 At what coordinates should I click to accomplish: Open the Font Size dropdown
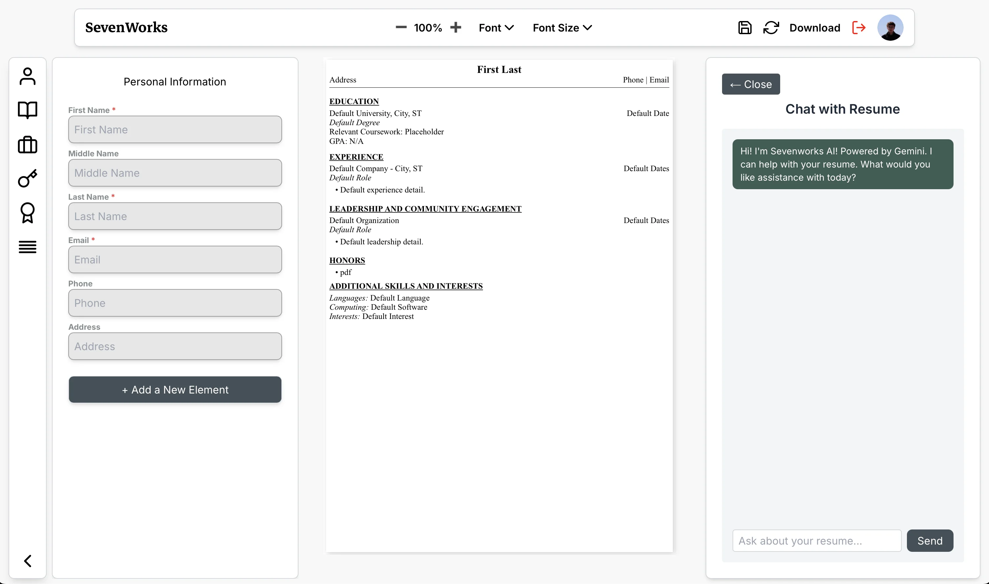pyautogui.click(x=562, y=28)
